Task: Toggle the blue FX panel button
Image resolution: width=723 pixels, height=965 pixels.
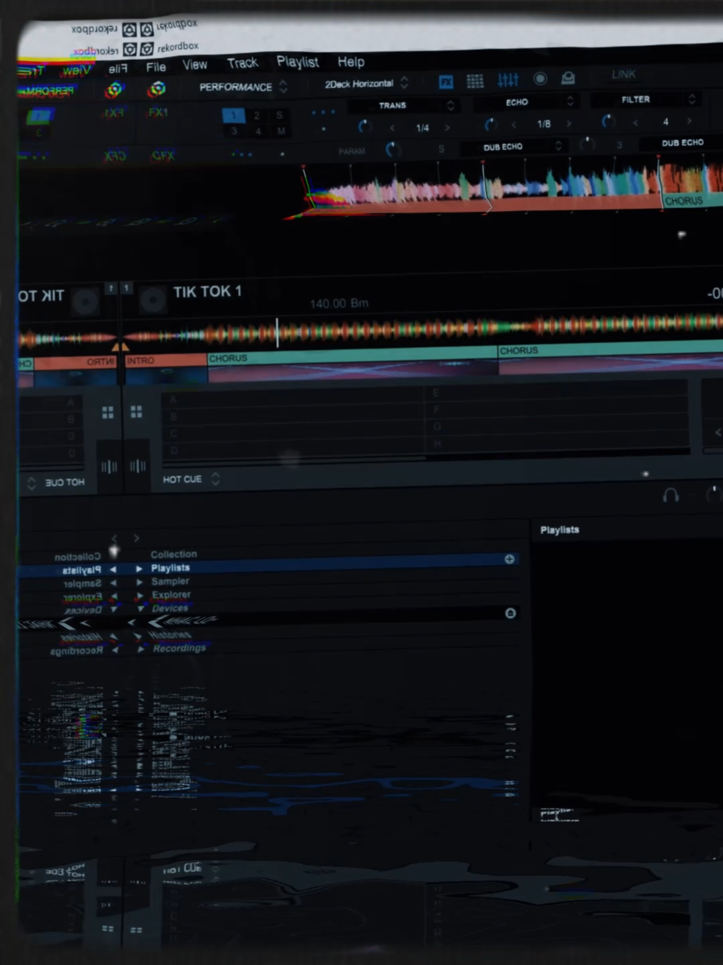Action: pyautogui.click(x=446, y=82)
